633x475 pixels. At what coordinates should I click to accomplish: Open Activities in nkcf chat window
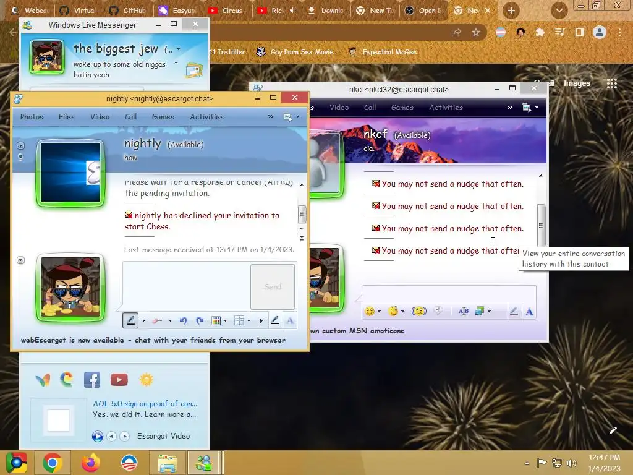446,108
